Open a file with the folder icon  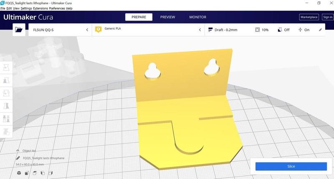(x=19, y=30)
